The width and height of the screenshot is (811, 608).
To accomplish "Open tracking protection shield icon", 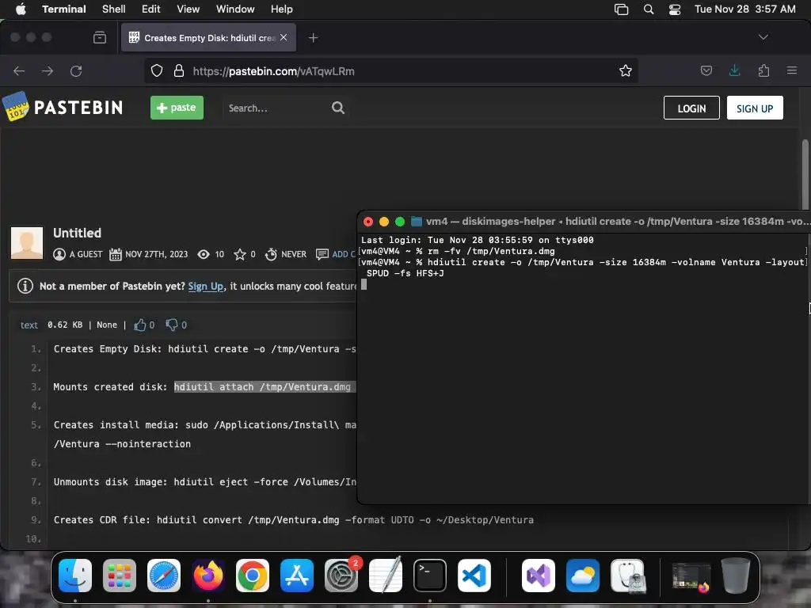I will pos(157,70).
